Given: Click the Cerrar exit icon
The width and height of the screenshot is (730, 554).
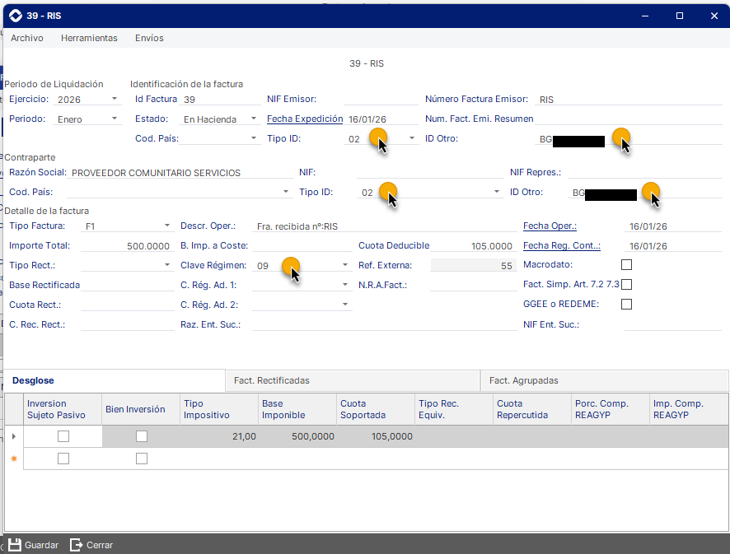Looking at the screenshot, I should 77,545.
